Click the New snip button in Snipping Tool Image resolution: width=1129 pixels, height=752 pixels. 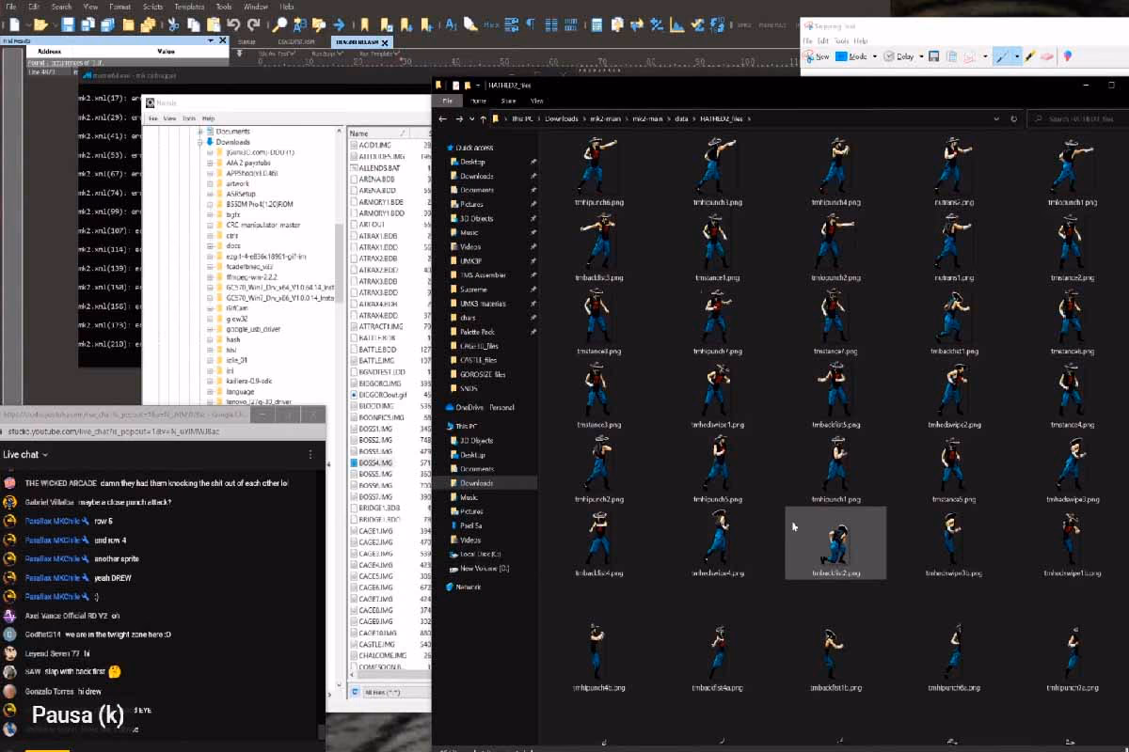click(816, 56)
